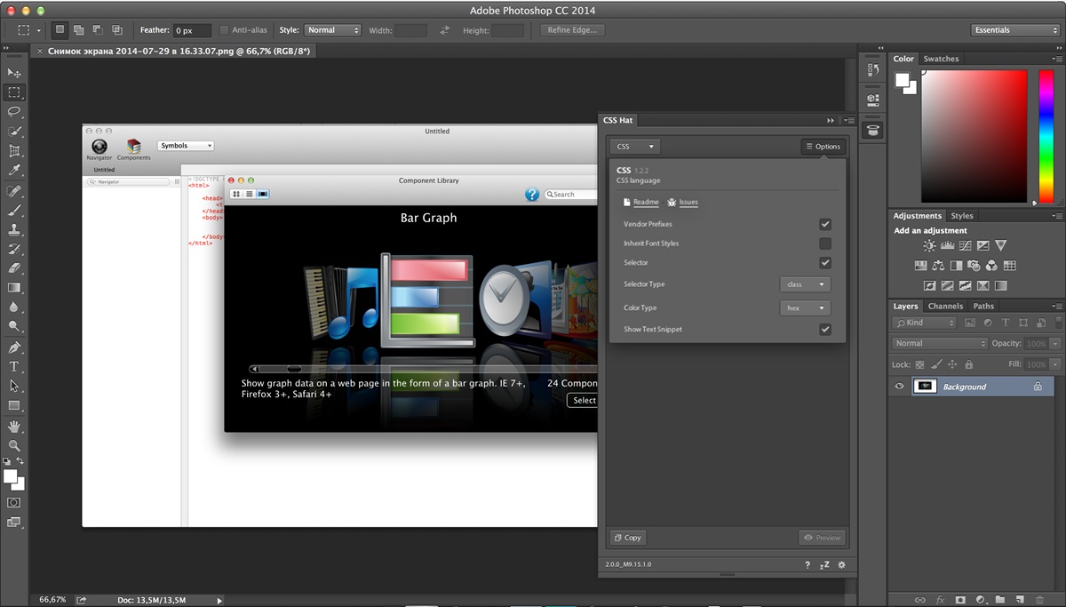This screenshot has height=607, width=1066.
Task: Select the Lasso tool
Action: pos(14,112)
